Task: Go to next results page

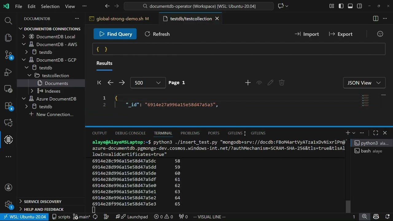Action: click(x=122, y=83)
